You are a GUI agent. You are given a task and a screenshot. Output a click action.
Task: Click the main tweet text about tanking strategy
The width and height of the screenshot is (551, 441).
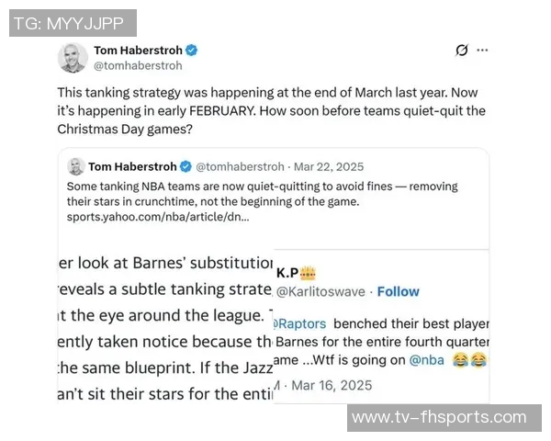271,110
